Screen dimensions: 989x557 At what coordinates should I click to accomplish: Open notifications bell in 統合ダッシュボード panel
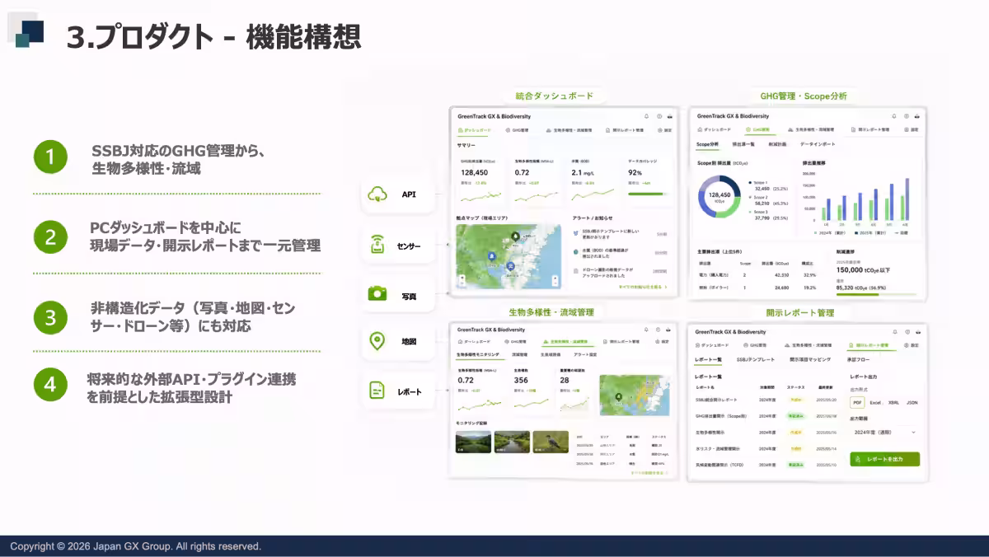point(646,116)
